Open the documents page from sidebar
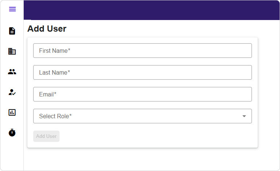The width and height of the screenshot is (280, 171). tap(12, 31)
